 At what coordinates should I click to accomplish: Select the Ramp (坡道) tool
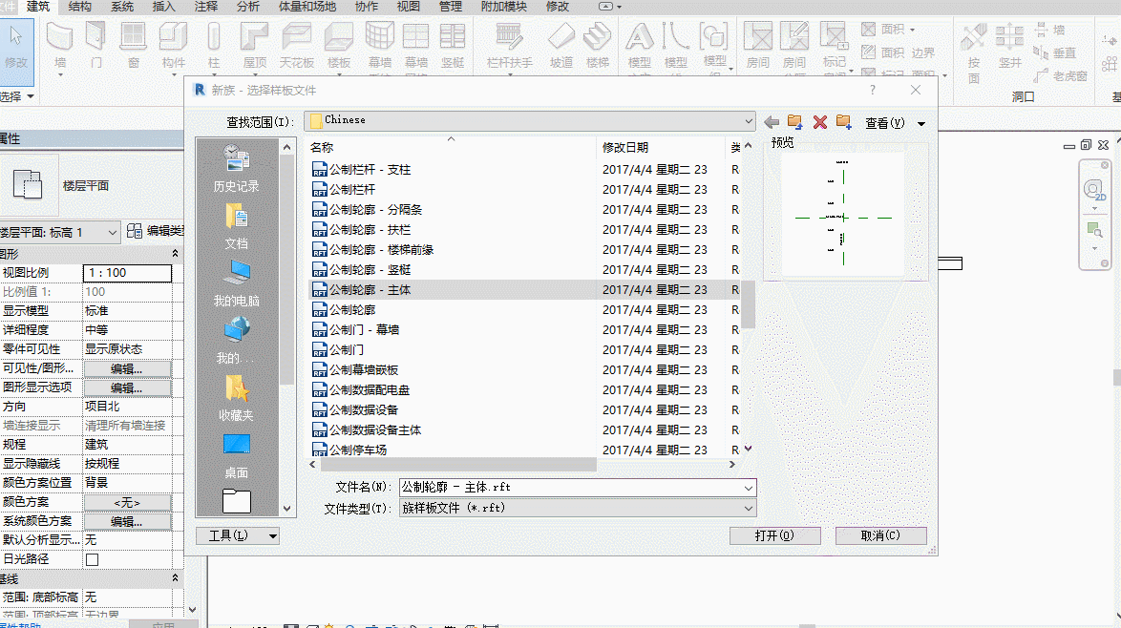(561, 44)
